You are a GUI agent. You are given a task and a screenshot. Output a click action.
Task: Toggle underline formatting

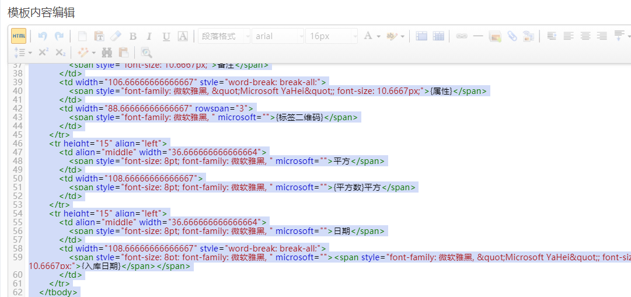pyautogui.click(x=166, y=36)
